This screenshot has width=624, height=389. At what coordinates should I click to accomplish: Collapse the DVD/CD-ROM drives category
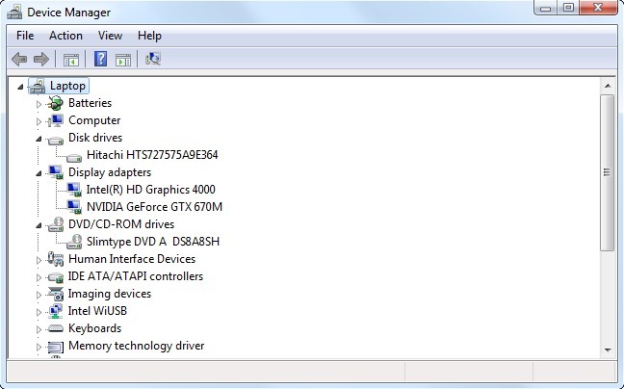[x=39, y=225]
